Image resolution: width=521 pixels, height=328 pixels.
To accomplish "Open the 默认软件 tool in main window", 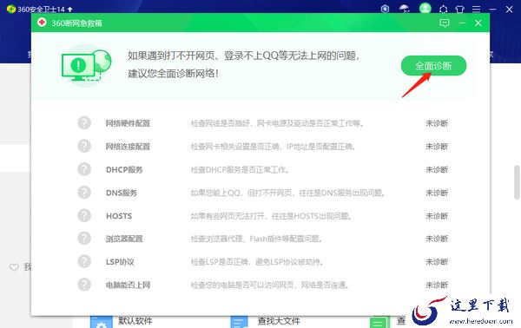I will point(135,321).
